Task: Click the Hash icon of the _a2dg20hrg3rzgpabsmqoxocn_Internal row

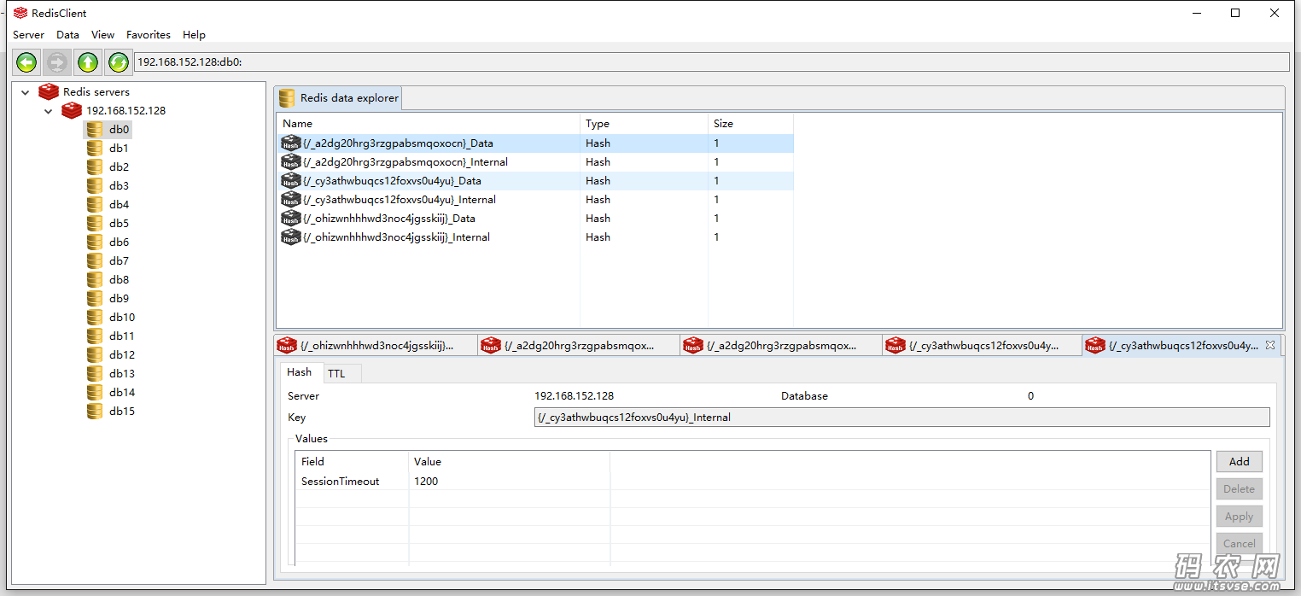Action: [x=291, y=162]
